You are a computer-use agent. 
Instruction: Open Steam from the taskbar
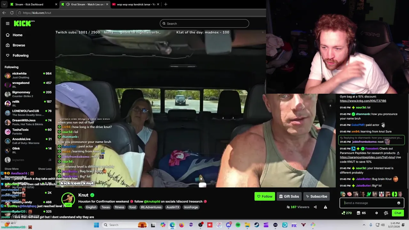257,225
